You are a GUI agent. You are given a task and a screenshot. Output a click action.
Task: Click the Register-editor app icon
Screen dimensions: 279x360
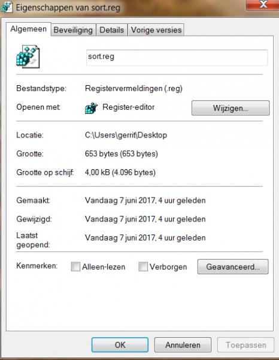coord(91,108)
